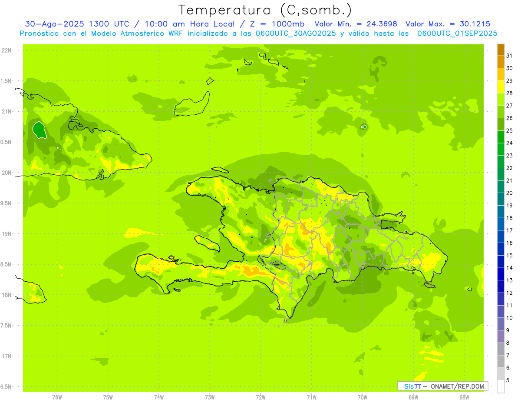Click legend value '18'
Image resolution: width=521 pixels, height=403 pixels.
[509, 218]
